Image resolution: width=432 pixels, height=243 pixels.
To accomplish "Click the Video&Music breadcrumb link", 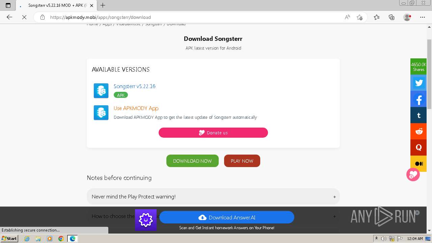I will [x=128, y=24].
